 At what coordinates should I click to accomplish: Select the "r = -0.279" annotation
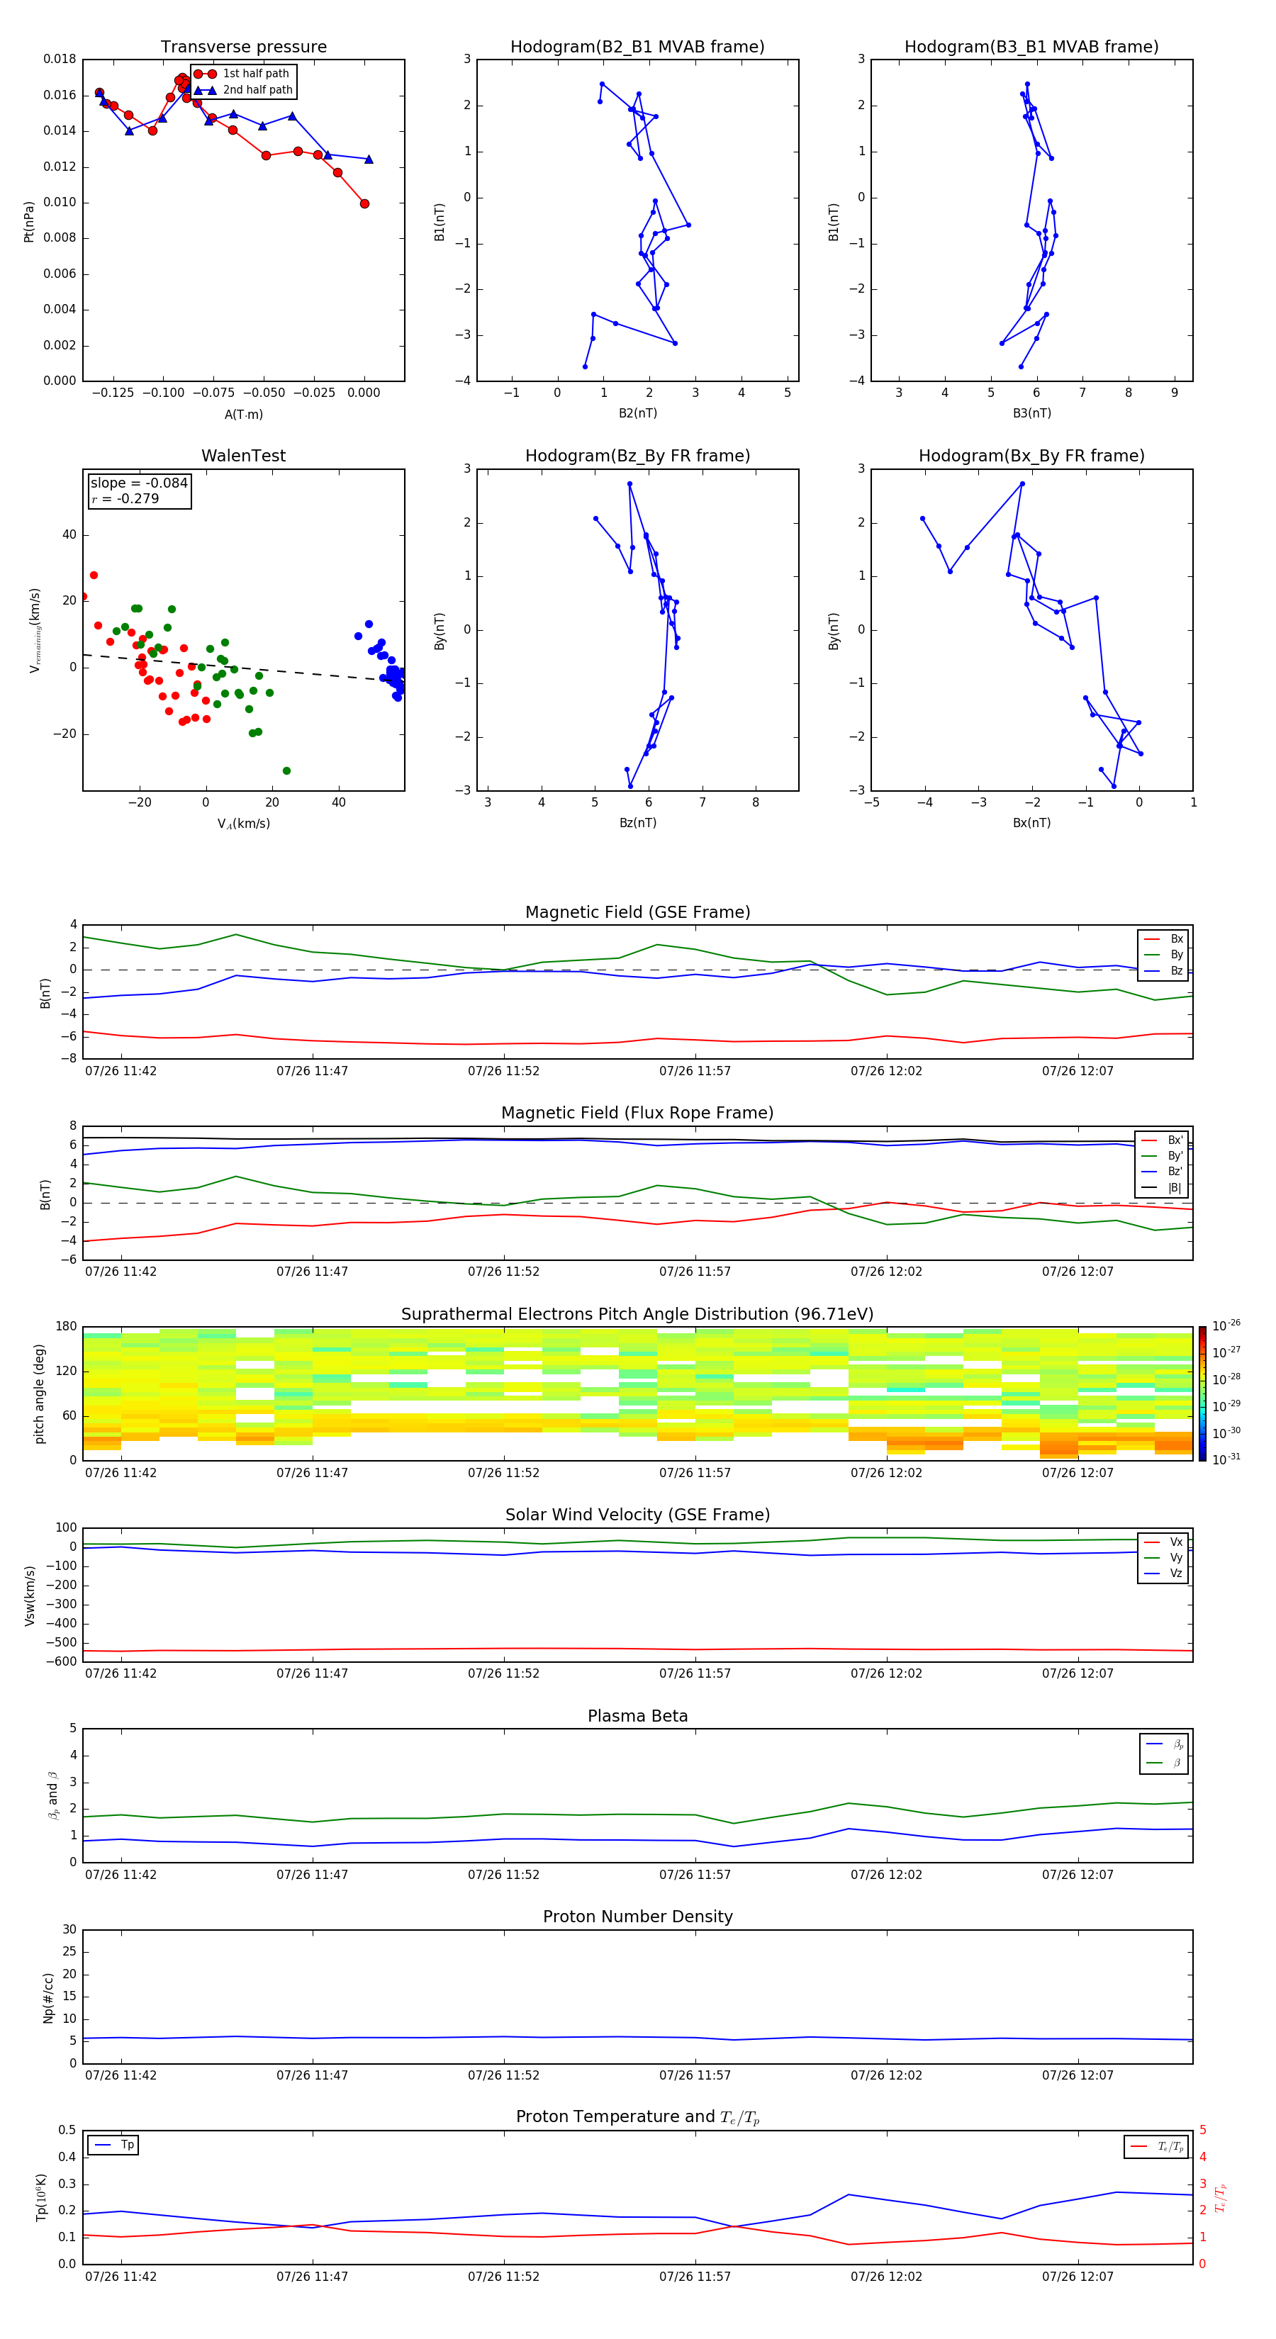pyautogui.click(x=125, y=498)
